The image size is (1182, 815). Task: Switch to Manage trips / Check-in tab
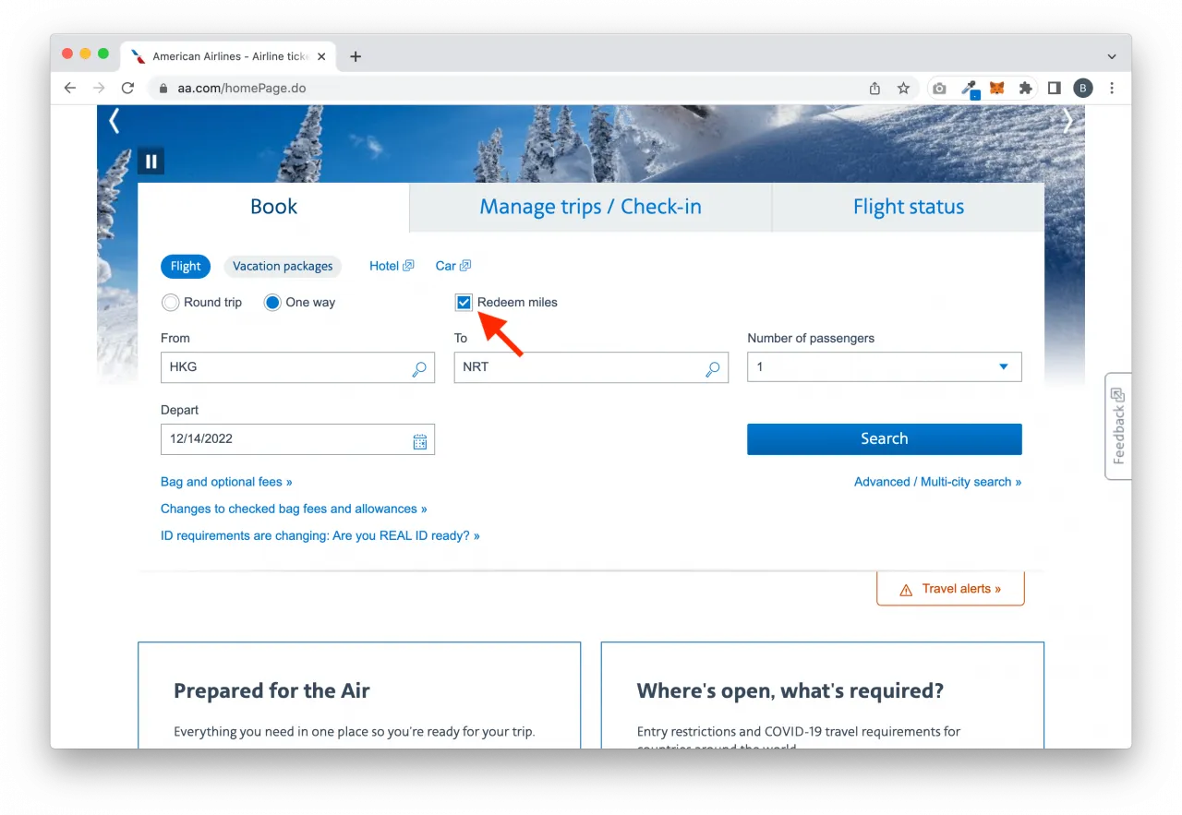pyautogui.click(x=590, y=207)
